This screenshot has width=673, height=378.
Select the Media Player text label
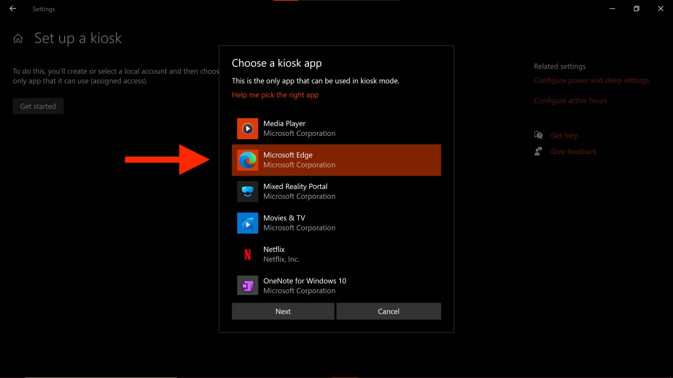coord(284,123)
